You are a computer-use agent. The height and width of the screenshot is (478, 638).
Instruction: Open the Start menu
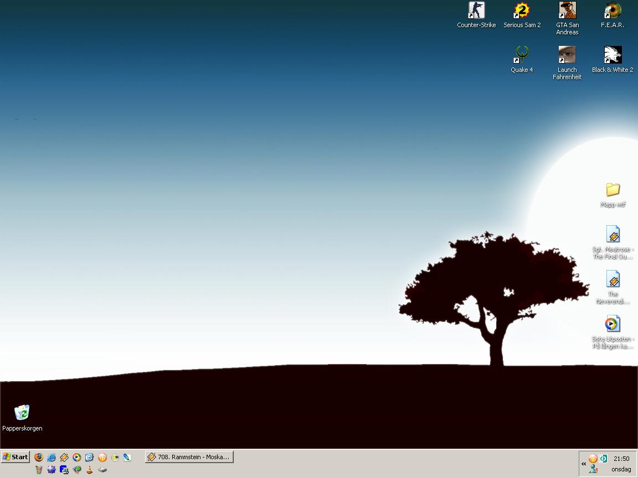coord(16,457)
